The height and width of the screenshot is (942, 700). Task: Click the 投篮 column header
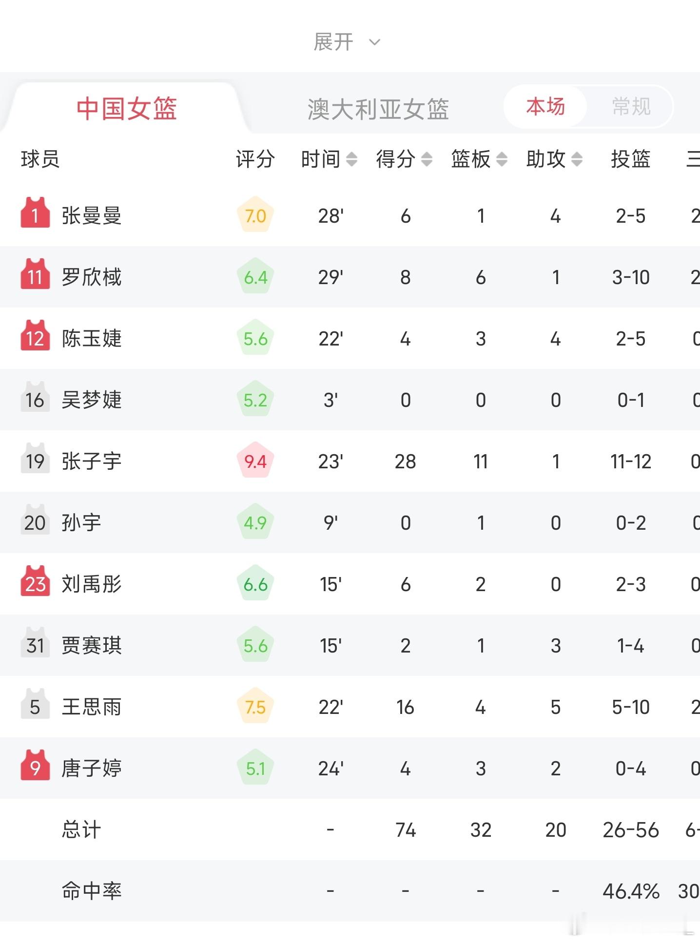(x=630, y=159)
